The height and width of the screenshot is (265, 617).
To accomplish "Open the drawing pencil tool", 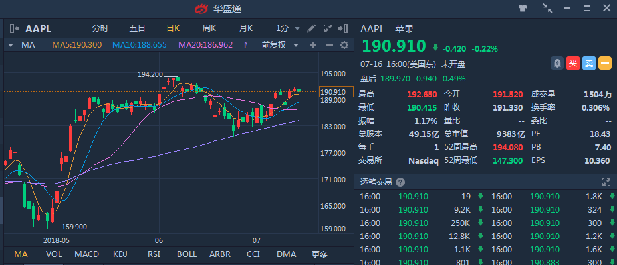I will (x=311, y=28).
